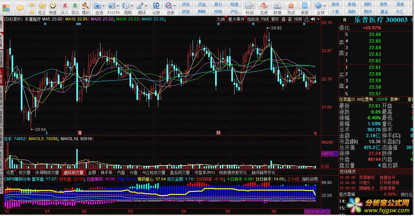Screen dimensions: 415x216
Task: Select the 虚拟成交量 tab
Action: click(74, 172)
